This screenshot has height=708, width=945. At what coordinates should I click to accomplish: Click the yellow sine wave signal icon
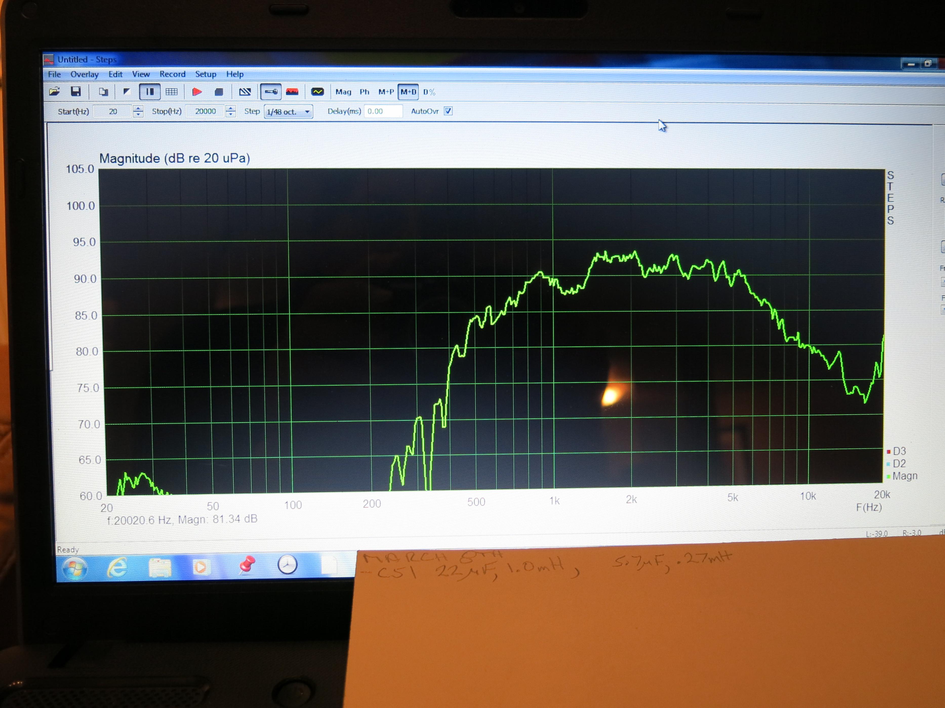tap(317, 92)
